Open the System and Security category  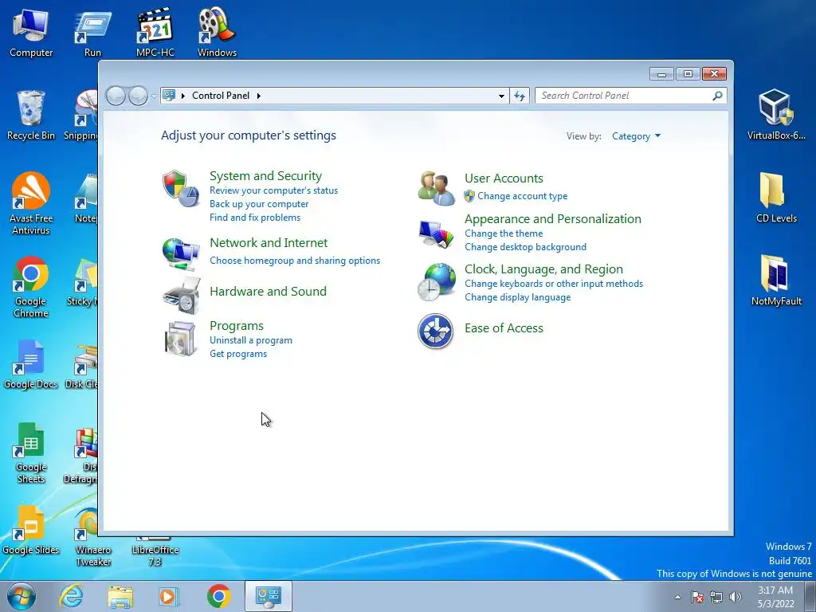click(265, 176)
